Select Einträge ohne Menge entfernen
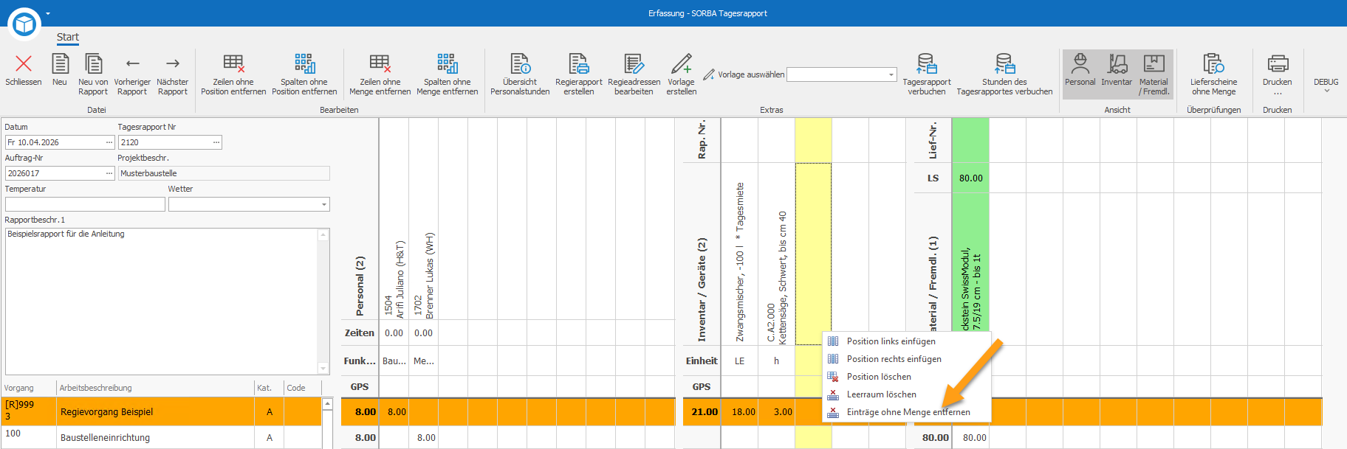The width and height of the screenshot is (1347, 449). [x=906, y=412]
